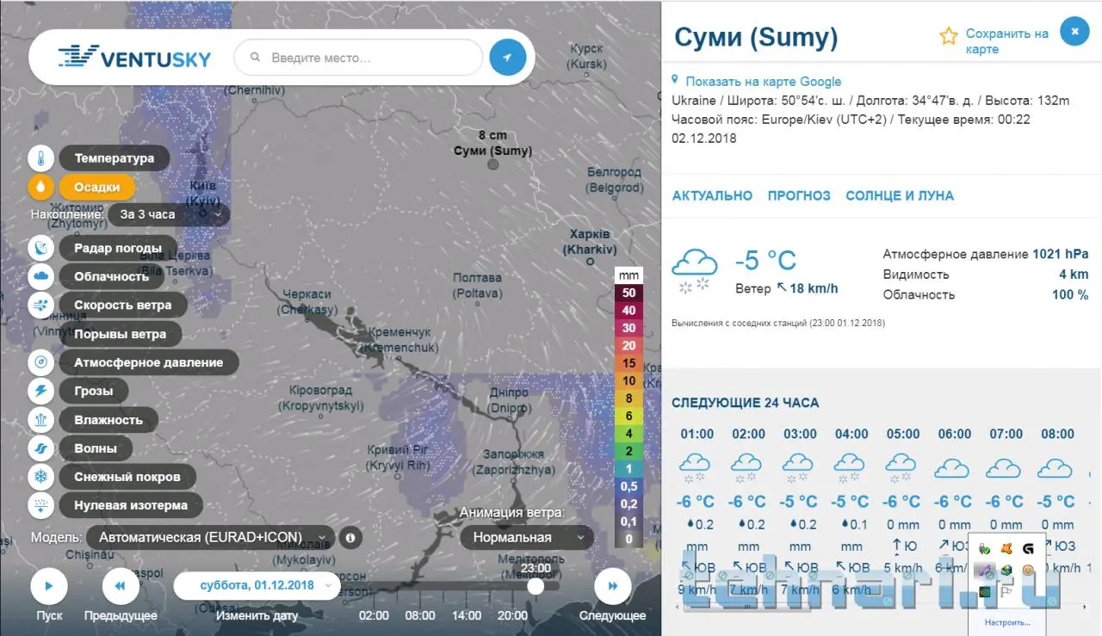Image resolution: width=1102 pixels, height=636 pixels.
Task: Click the humidity icon beside Влажность
Action: click(x=41, y=420)
